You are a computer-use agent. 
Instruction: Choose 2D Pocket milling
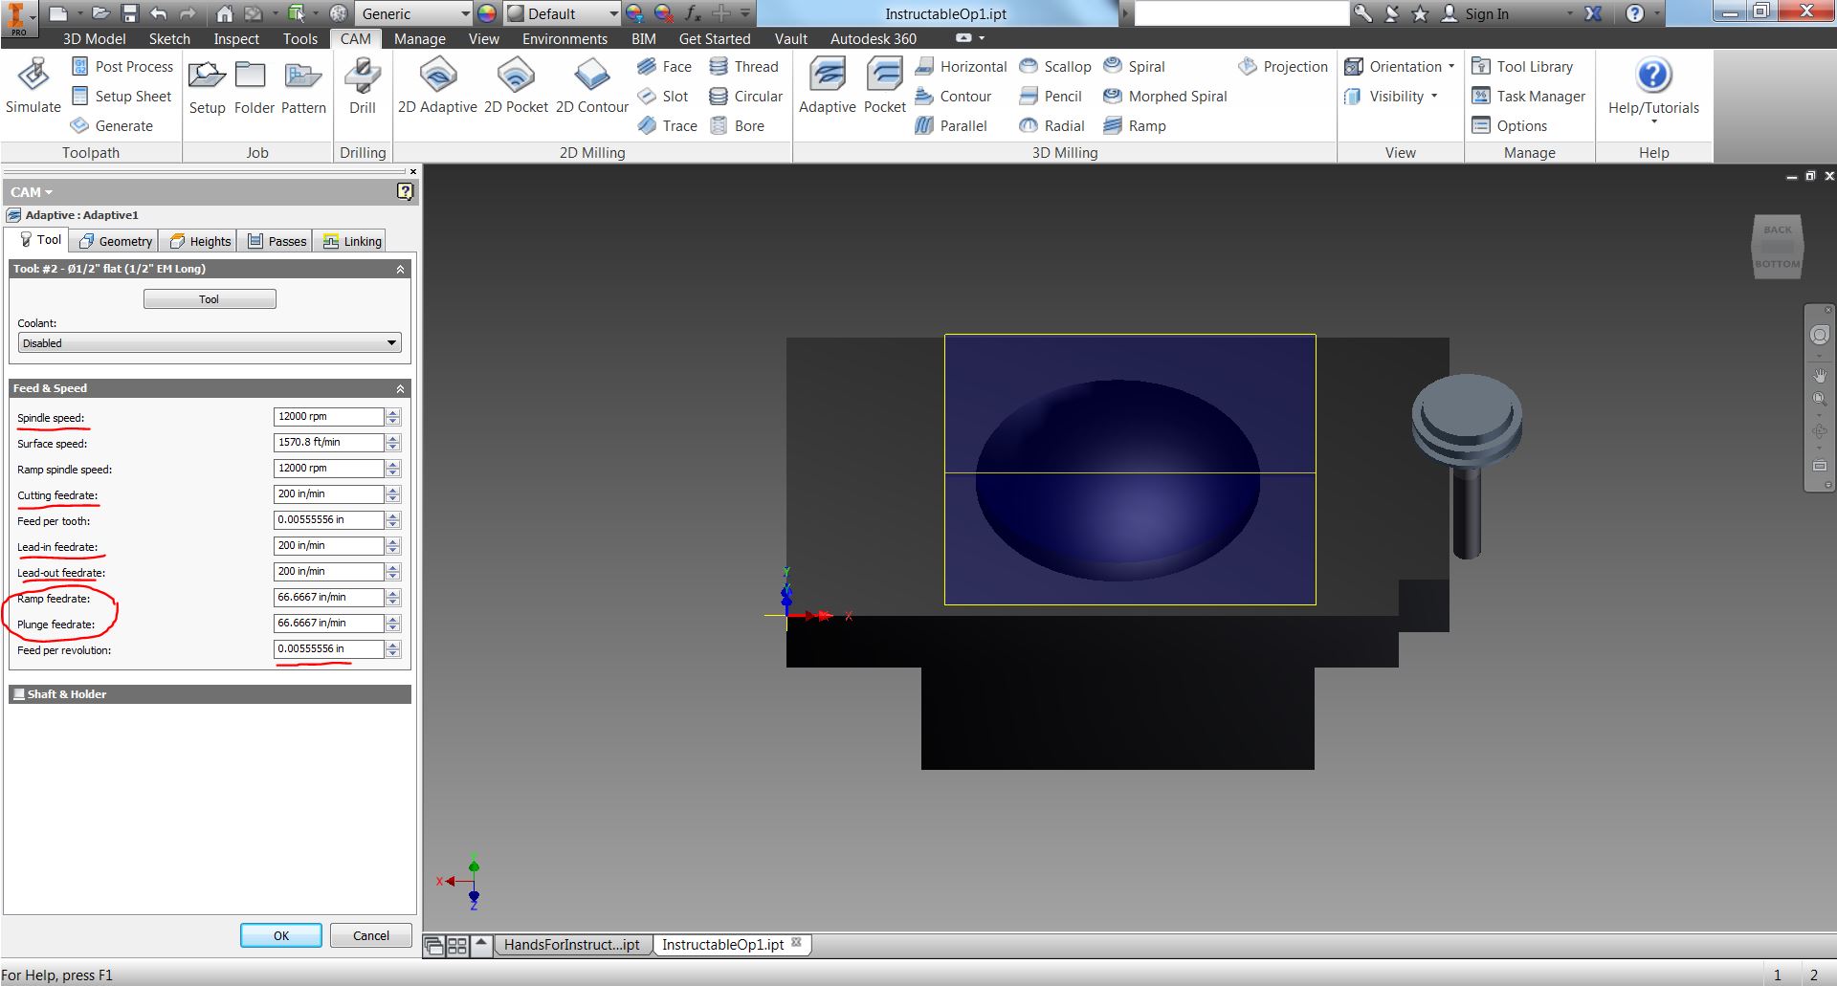click(516, 86)
